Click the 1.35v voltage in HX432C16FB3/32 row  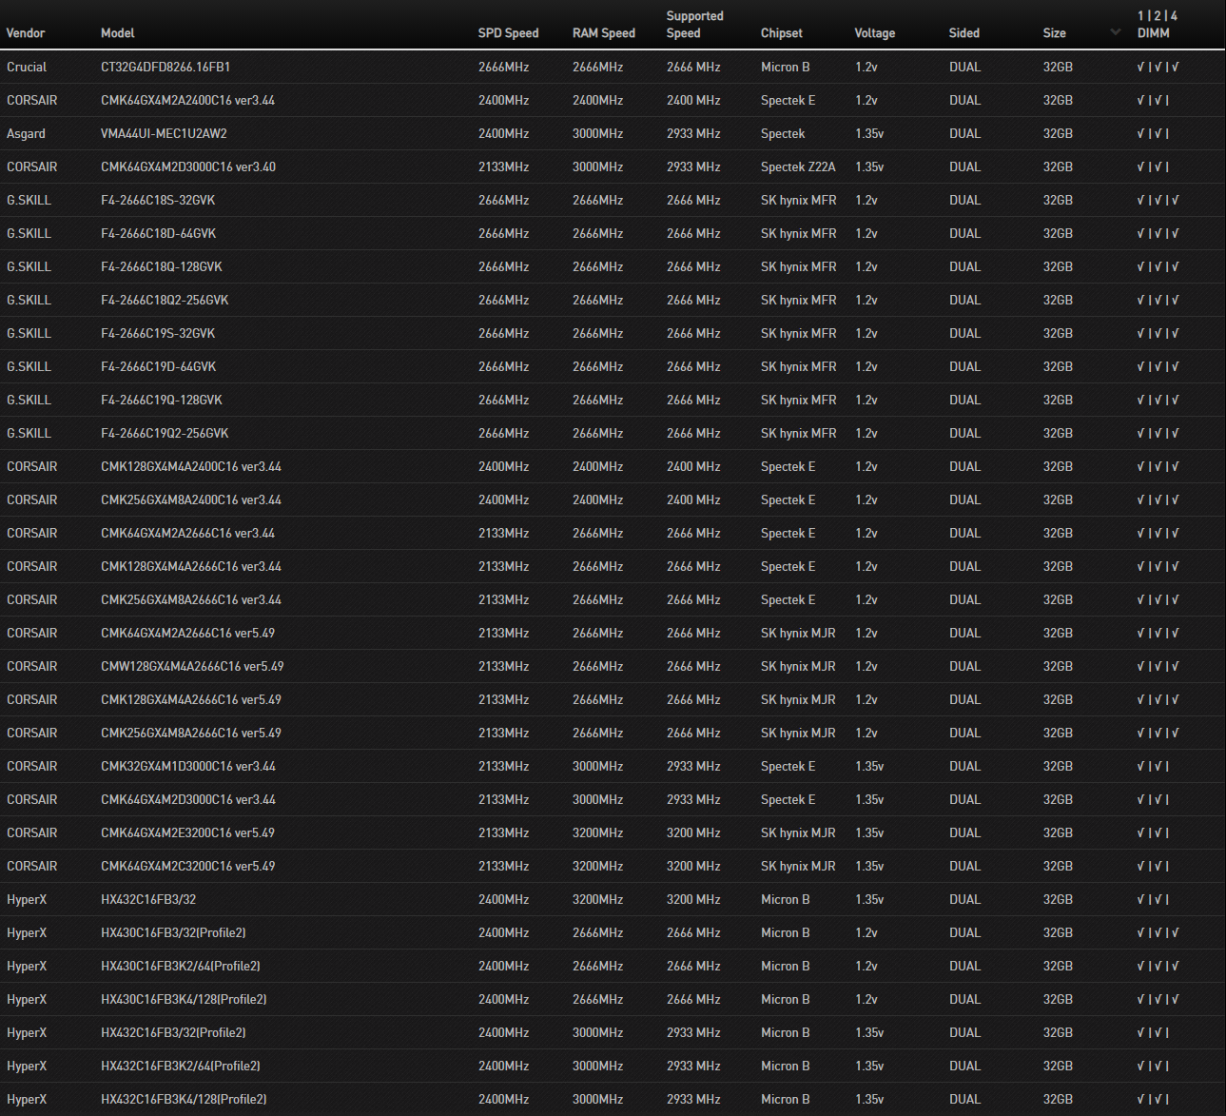coord(869,900)
